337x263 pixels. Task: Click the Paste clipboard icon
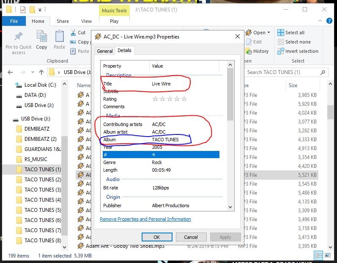point(59,36)
